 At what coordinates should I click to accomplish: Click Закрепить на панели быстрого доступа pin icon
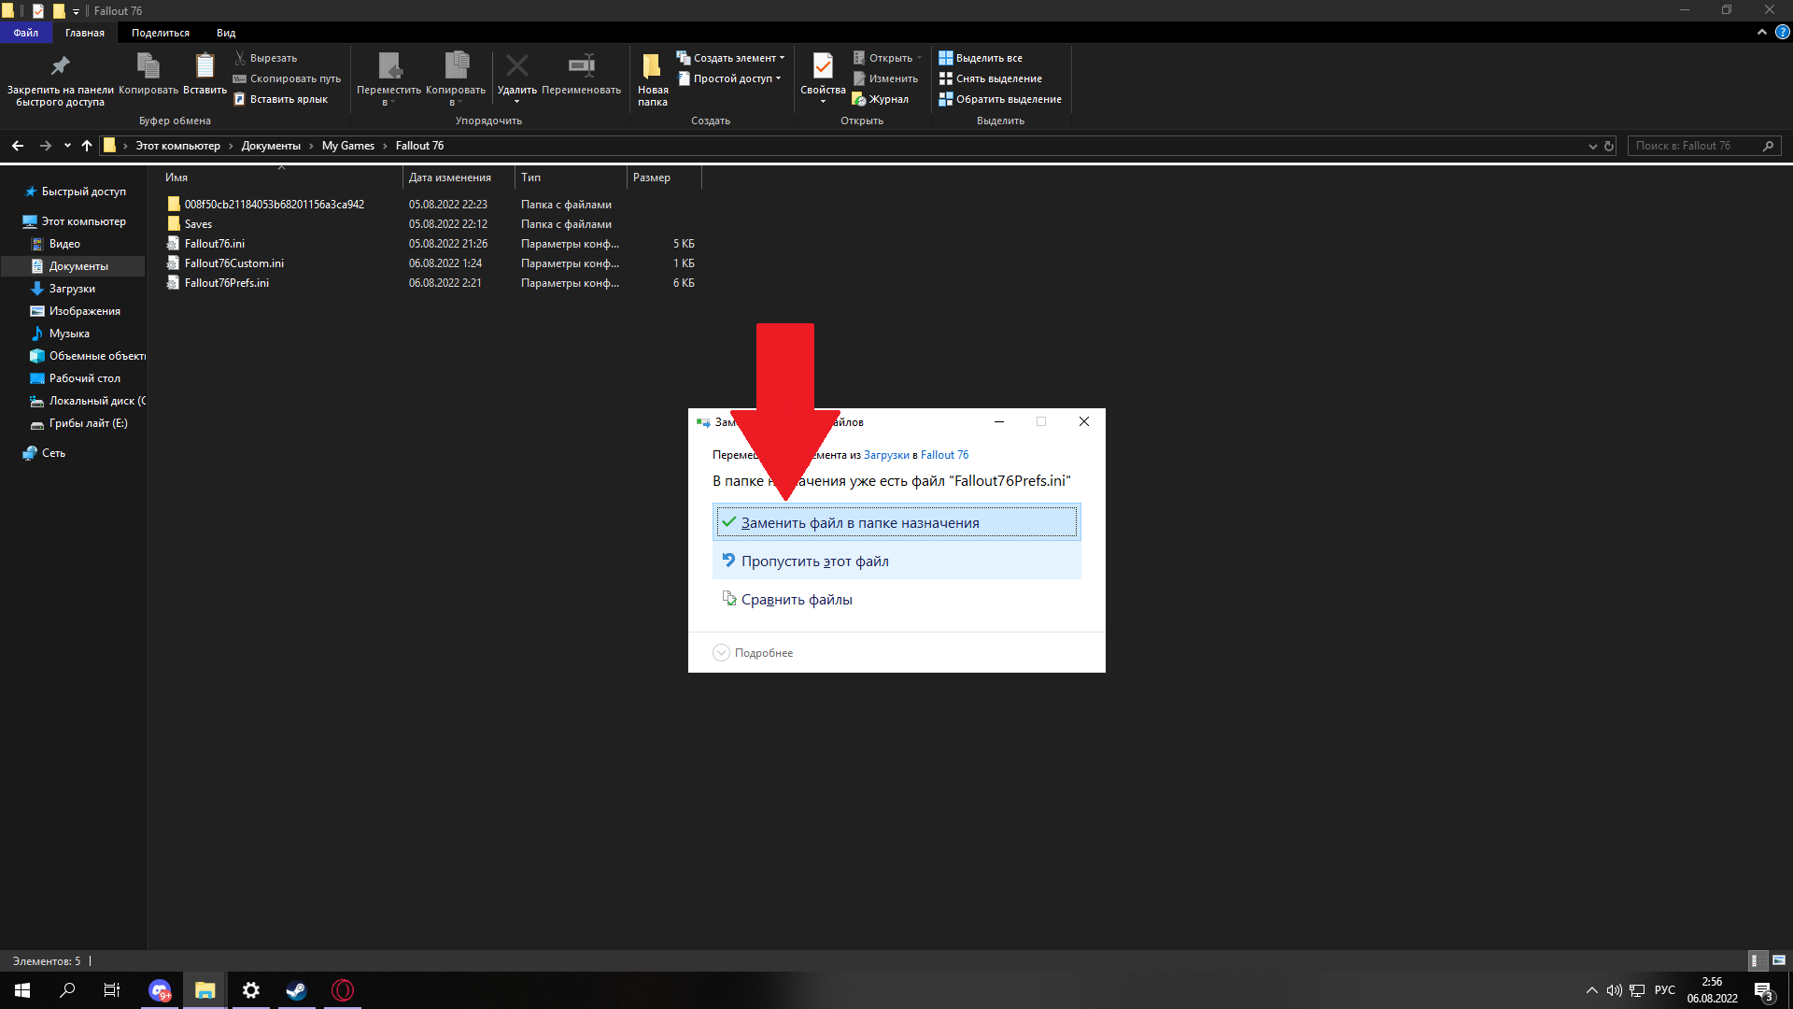[x=60, y=66]
